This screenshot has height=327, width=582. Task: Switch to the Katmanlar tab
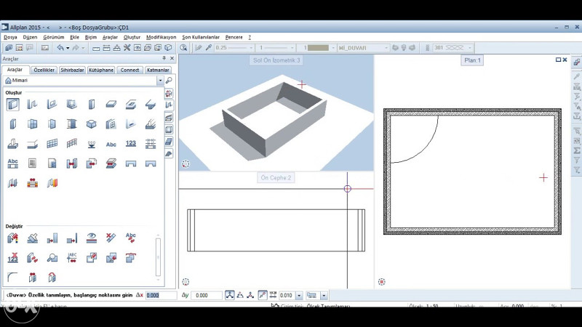(158, 70)
